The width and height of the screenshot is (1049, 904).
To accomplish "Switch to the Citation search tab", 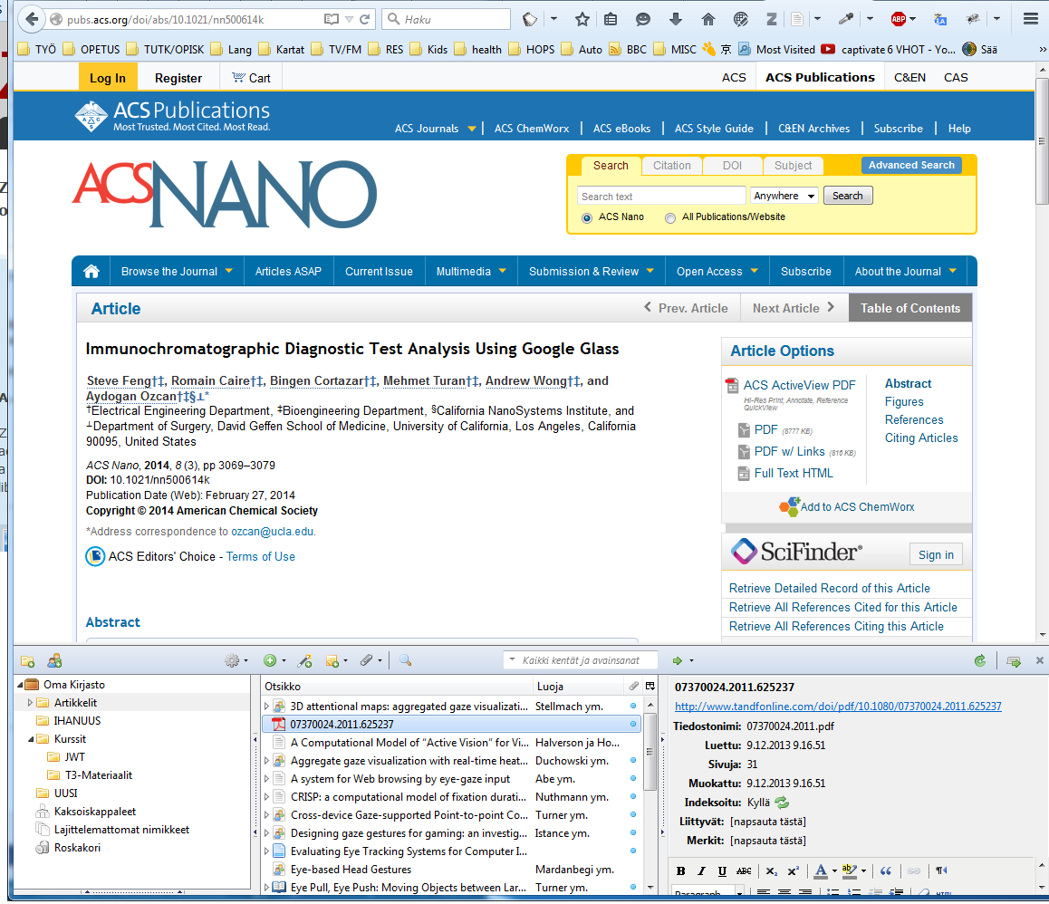I will [x=671, y=165].
